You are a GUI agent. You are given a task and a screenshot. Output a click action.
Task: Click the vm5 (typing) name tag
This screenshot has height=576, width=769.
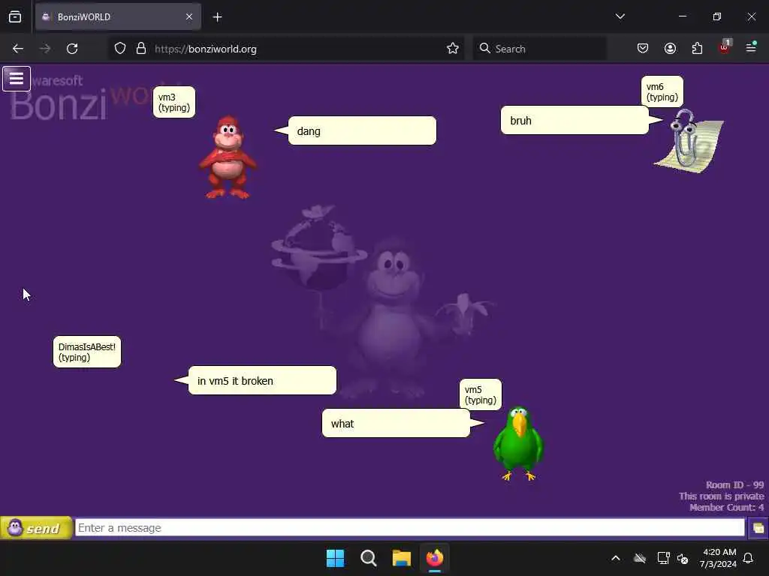click(x=481, y=394)
